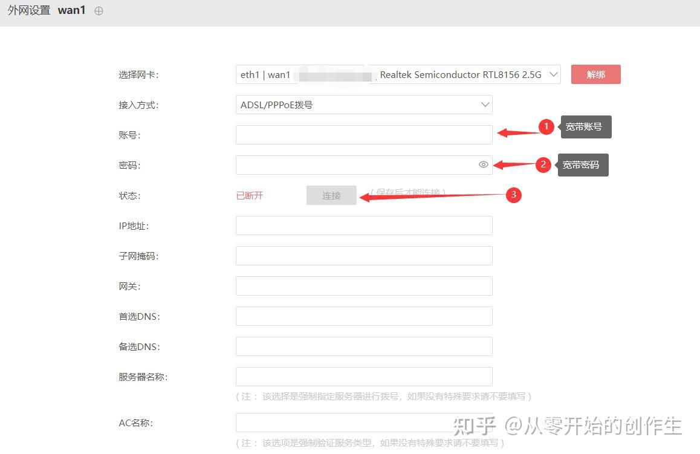
Task: Click the 网关 gateway input box
Action: pos(363,285)
